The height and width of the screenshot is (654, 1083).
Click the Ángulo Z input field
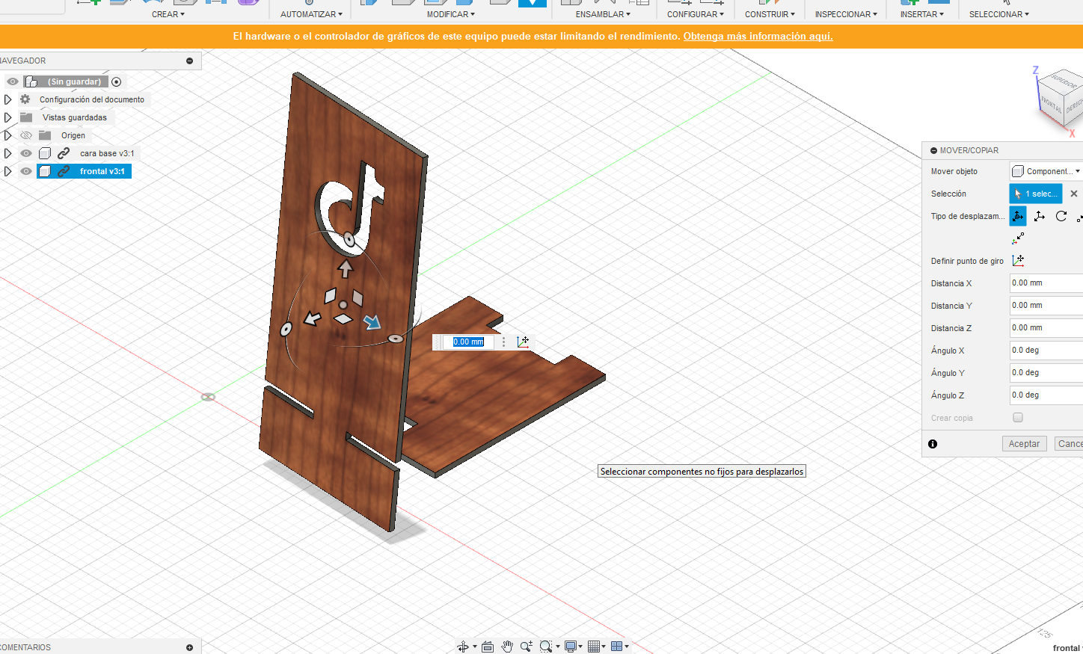click(x=1046, y=395)
